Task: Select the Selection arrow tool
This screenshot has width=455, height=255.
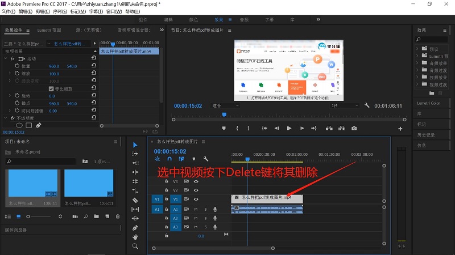Action: click(135, 144)
